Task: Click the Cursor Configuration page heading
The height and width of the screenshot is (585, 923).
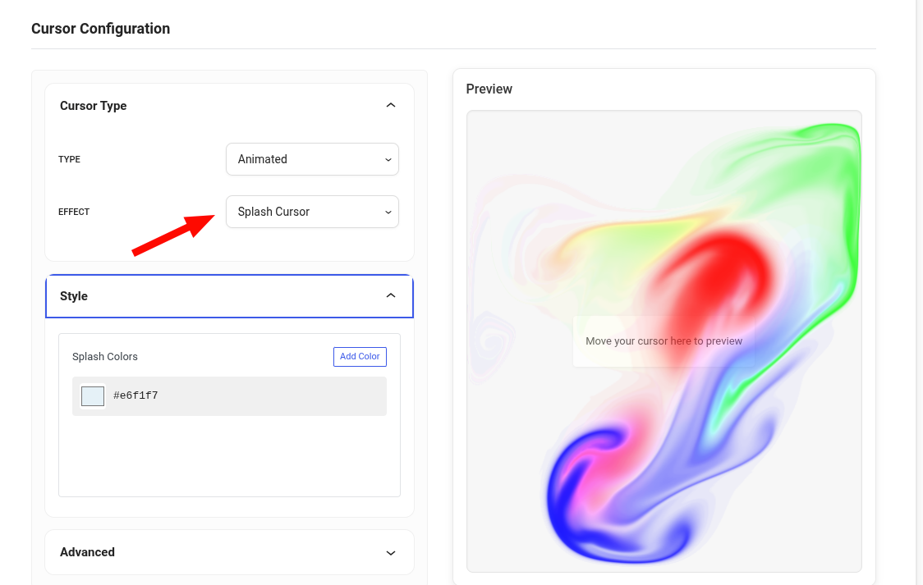Action: [101, 29]
